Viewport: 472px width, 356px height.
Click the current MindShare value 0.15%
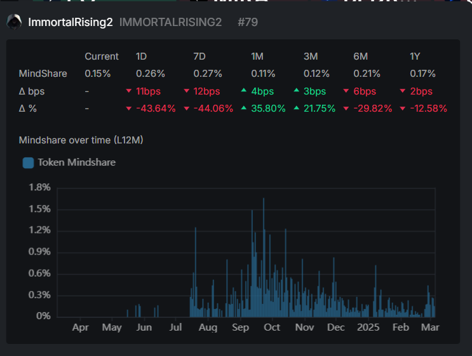coord(98,74)
